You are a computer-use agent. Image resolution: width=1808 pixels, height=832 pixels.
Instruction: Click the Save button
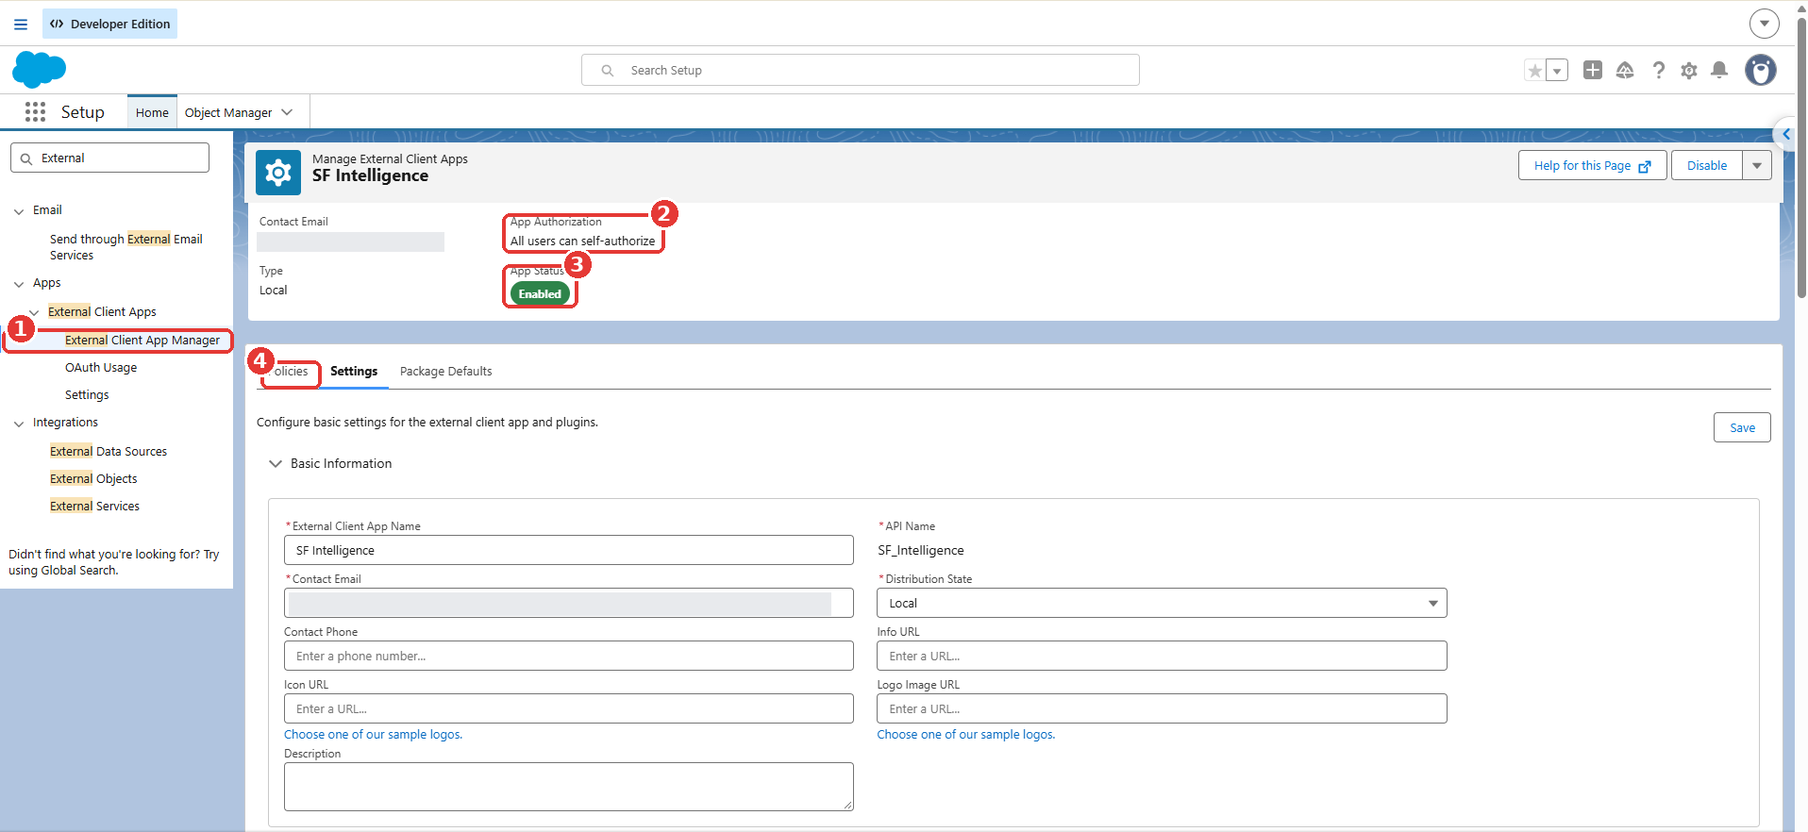coord(1742,427)
